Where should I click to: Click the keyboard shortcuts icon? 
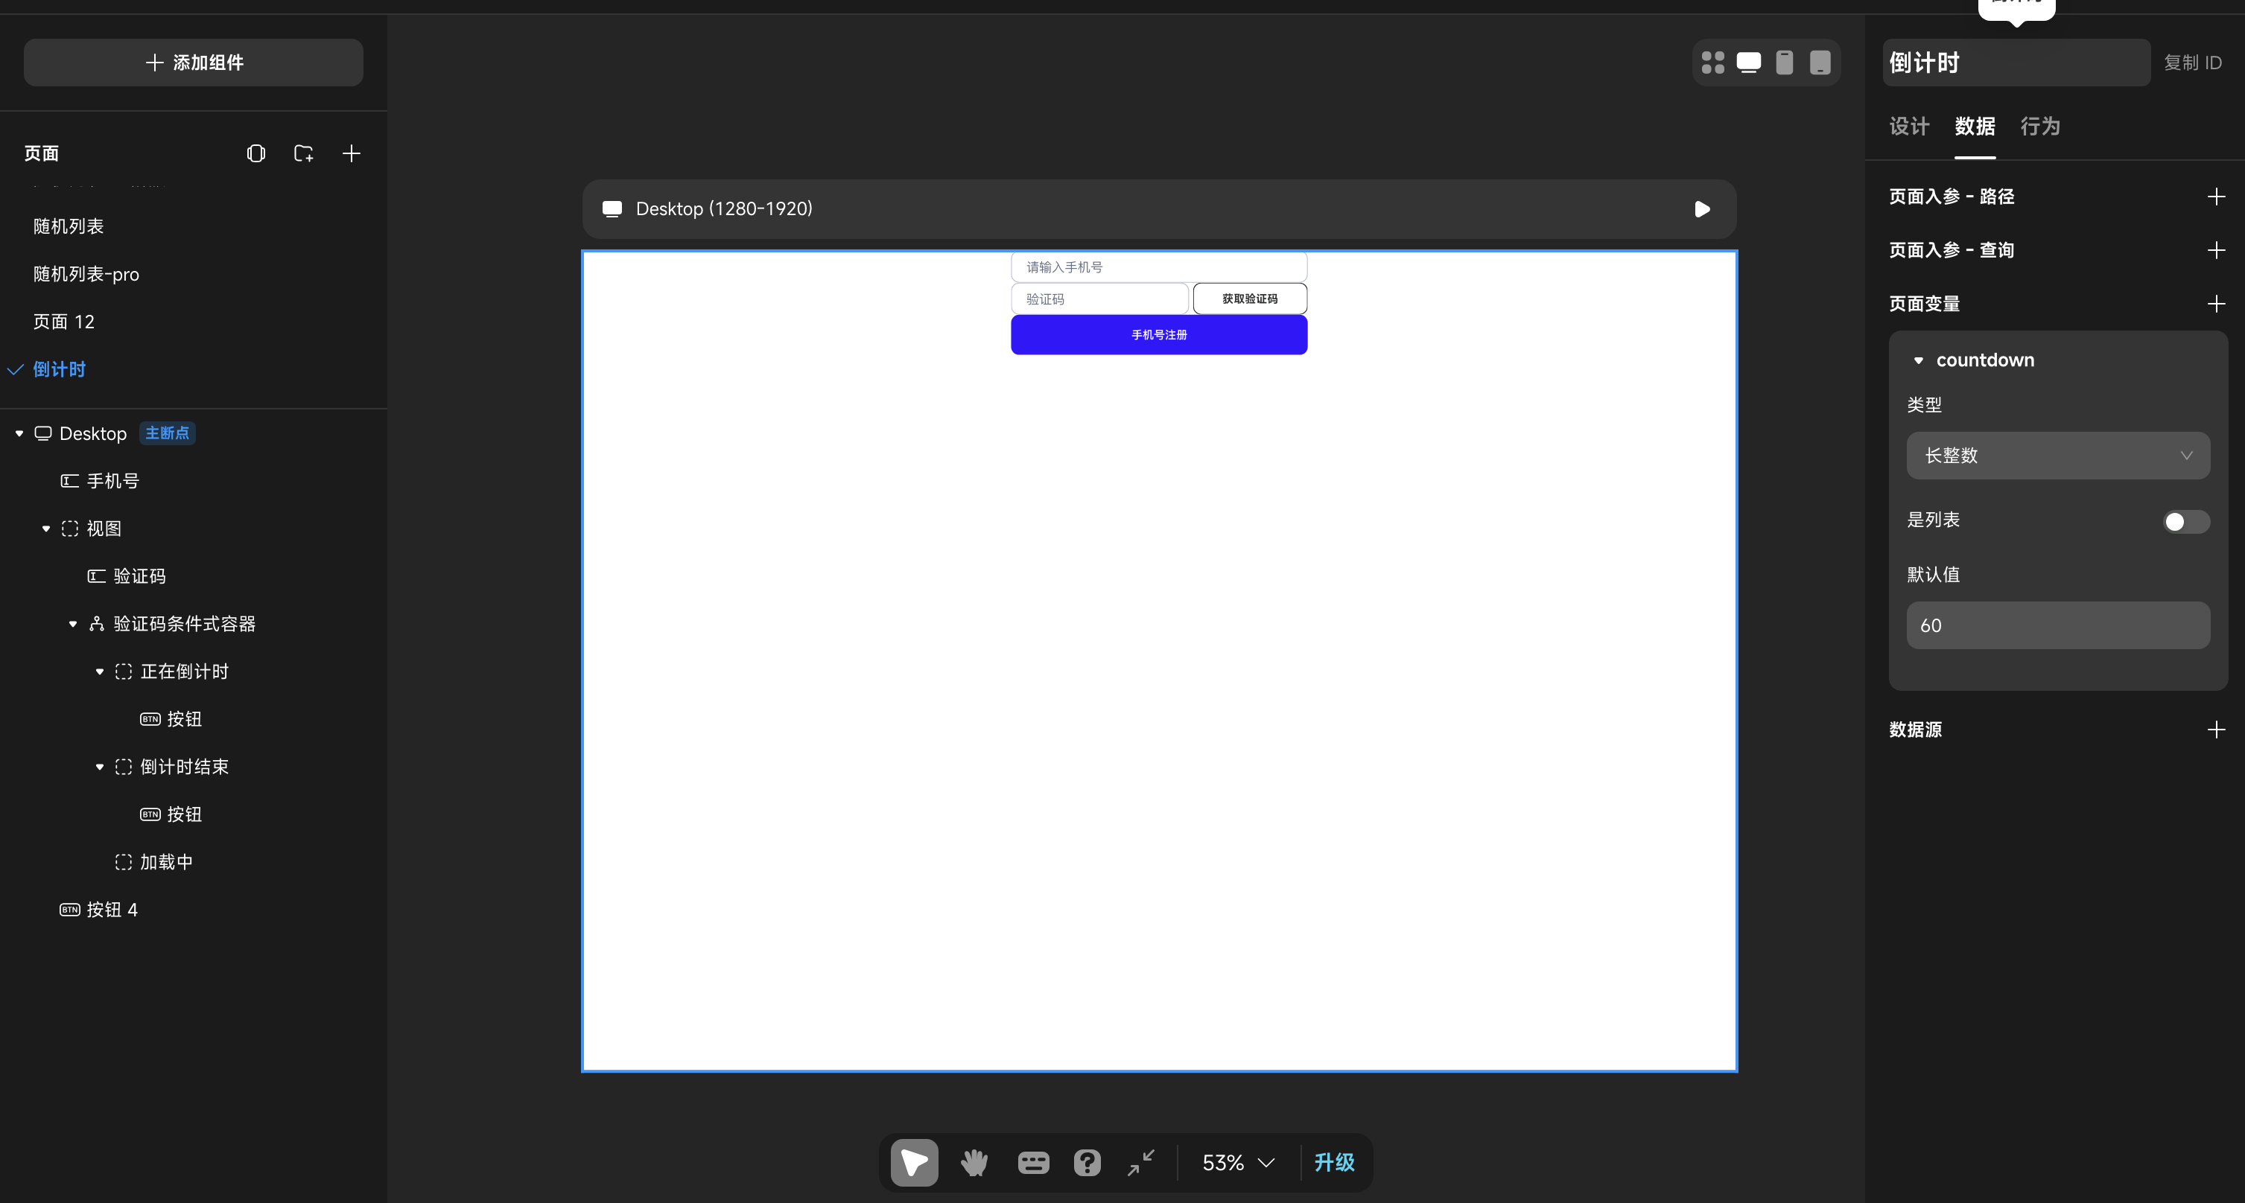[x=1032, y=1162]
